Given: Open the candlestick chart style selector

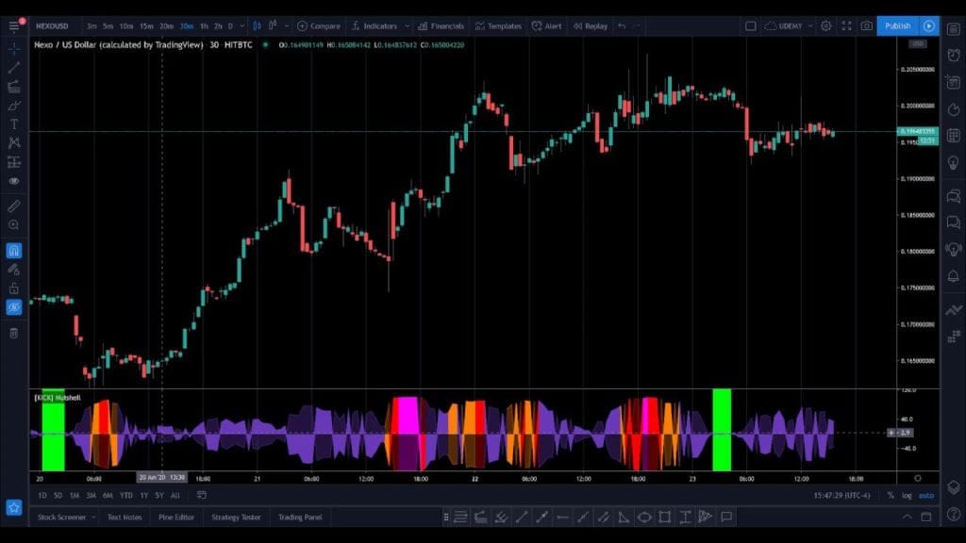Looking at the screenshot, I should 258,25.
